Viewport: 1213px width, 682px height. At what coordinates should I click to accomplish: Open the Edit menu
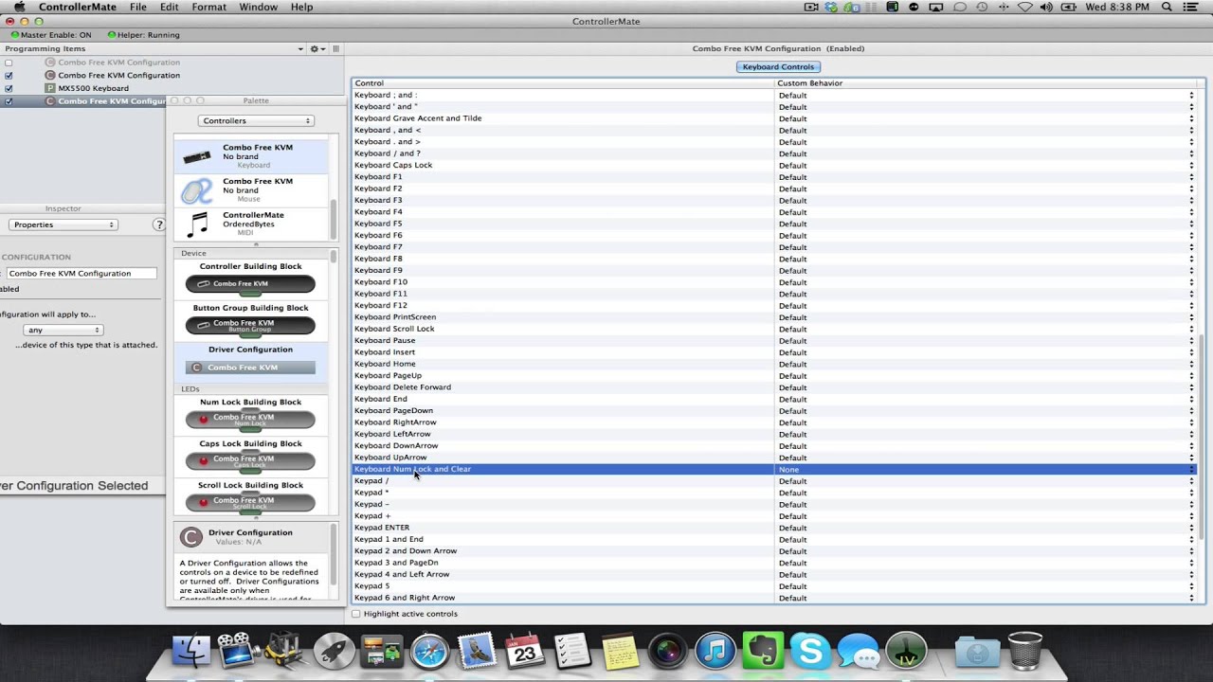[x=170, y=7]
